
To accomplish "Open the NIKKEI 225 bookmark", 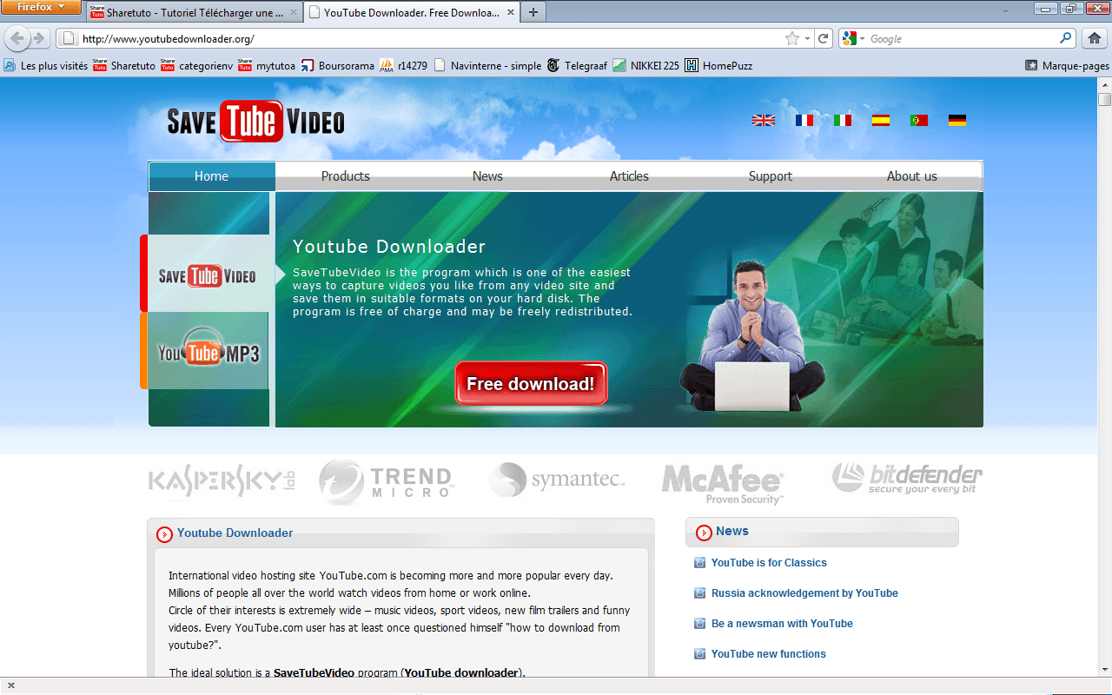I will click(645, 65).
